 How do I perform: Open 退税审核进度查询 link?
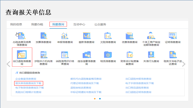point(81,88)
